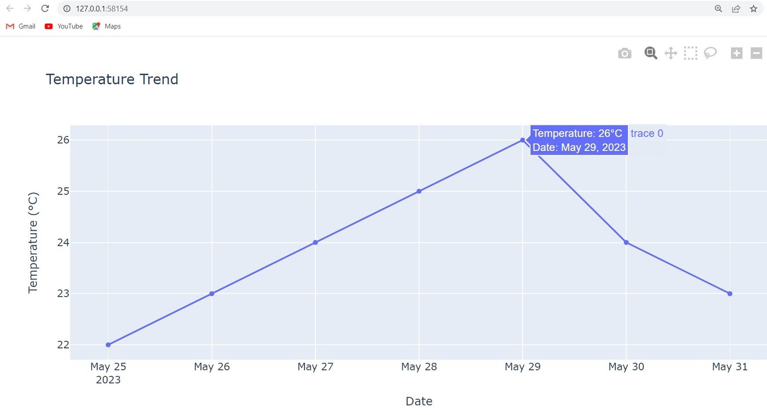767x415 pixels.
Task: Click the May 29 peak data point
Action: pos(523,140)
